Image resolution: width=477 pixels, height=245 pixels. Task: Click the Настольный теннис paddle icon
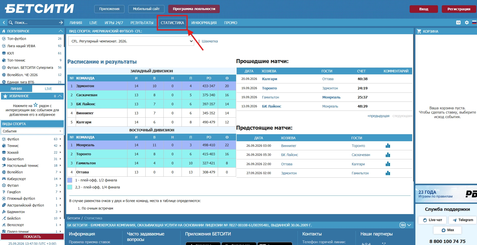coord(4,166)
